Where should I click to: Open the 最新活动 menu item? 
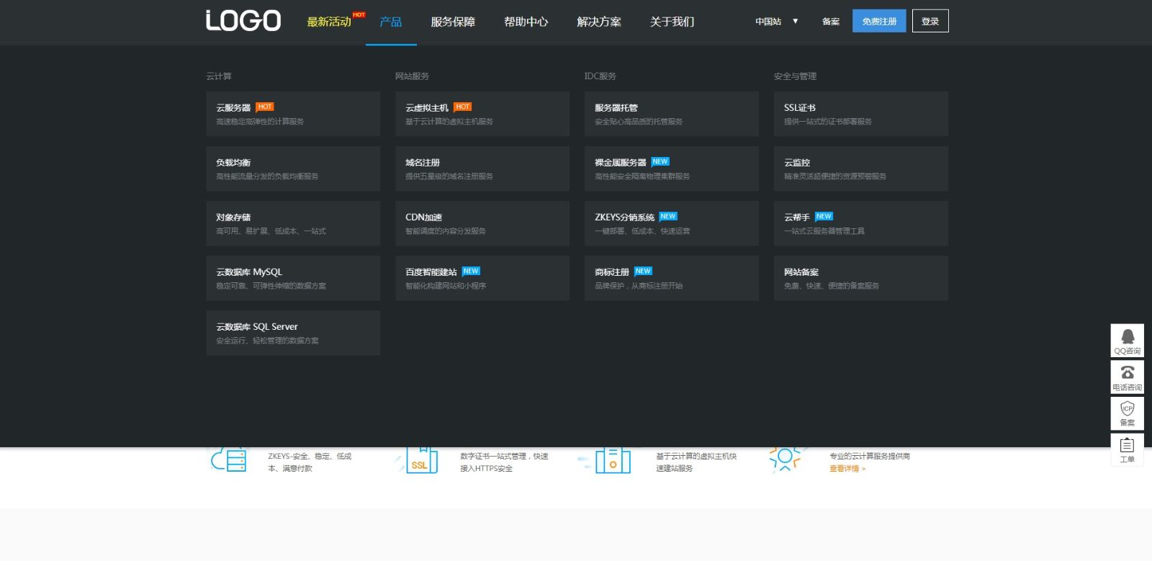(329, 22)
